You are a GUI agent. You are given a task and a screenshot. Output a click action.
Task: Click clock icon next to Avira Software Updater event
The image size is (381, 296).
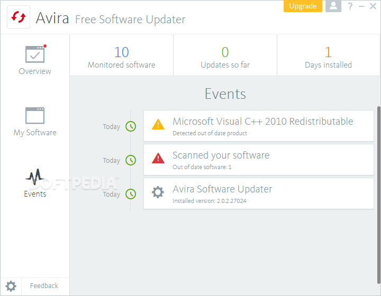pos(131,194)
